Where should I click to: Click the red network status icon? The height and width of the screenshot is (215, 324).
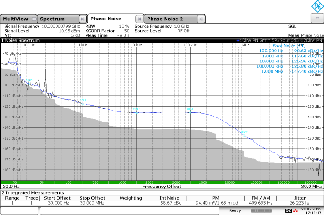[x=295, y=210]
